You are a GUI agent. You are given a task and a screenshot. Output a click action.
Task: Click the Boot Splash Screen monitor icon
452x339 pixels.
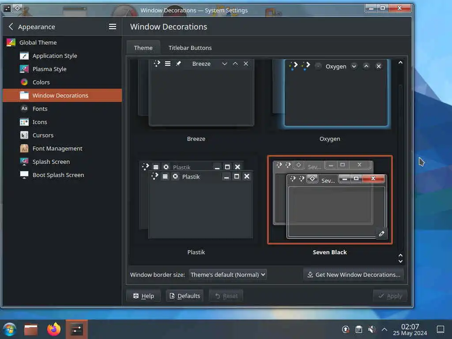coord(24,175)
